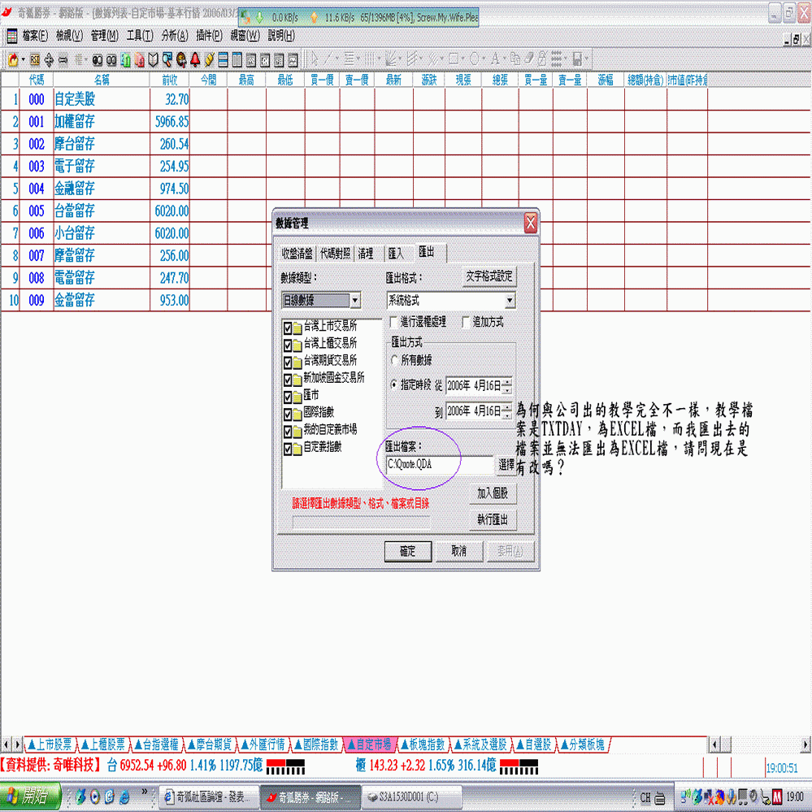Click the open book toolbar icon

pyautogui.click(x=153, y=59)
